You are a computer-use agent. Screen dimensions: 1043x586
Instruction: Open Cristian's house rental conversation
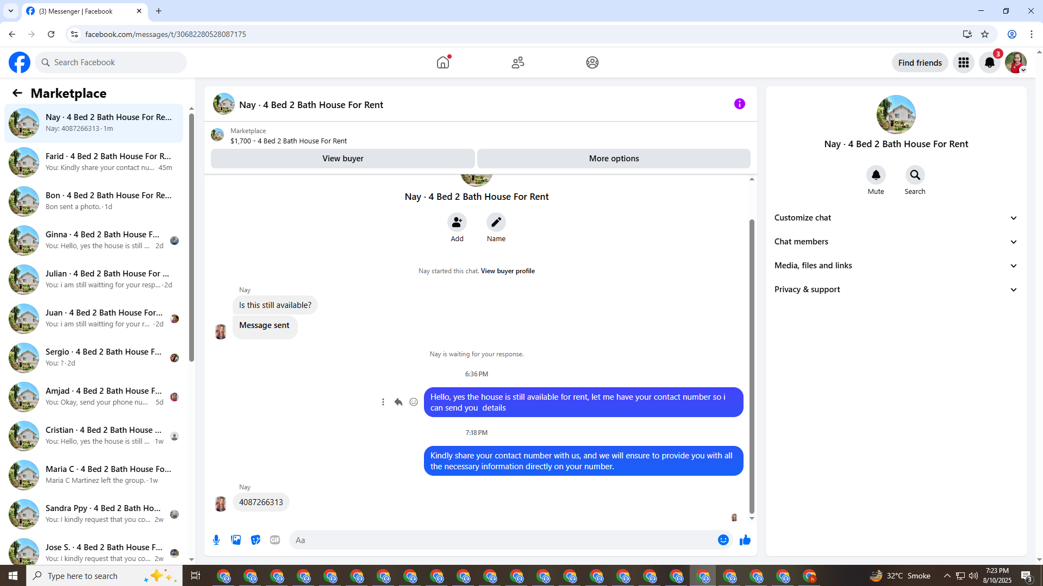[93, 436]
